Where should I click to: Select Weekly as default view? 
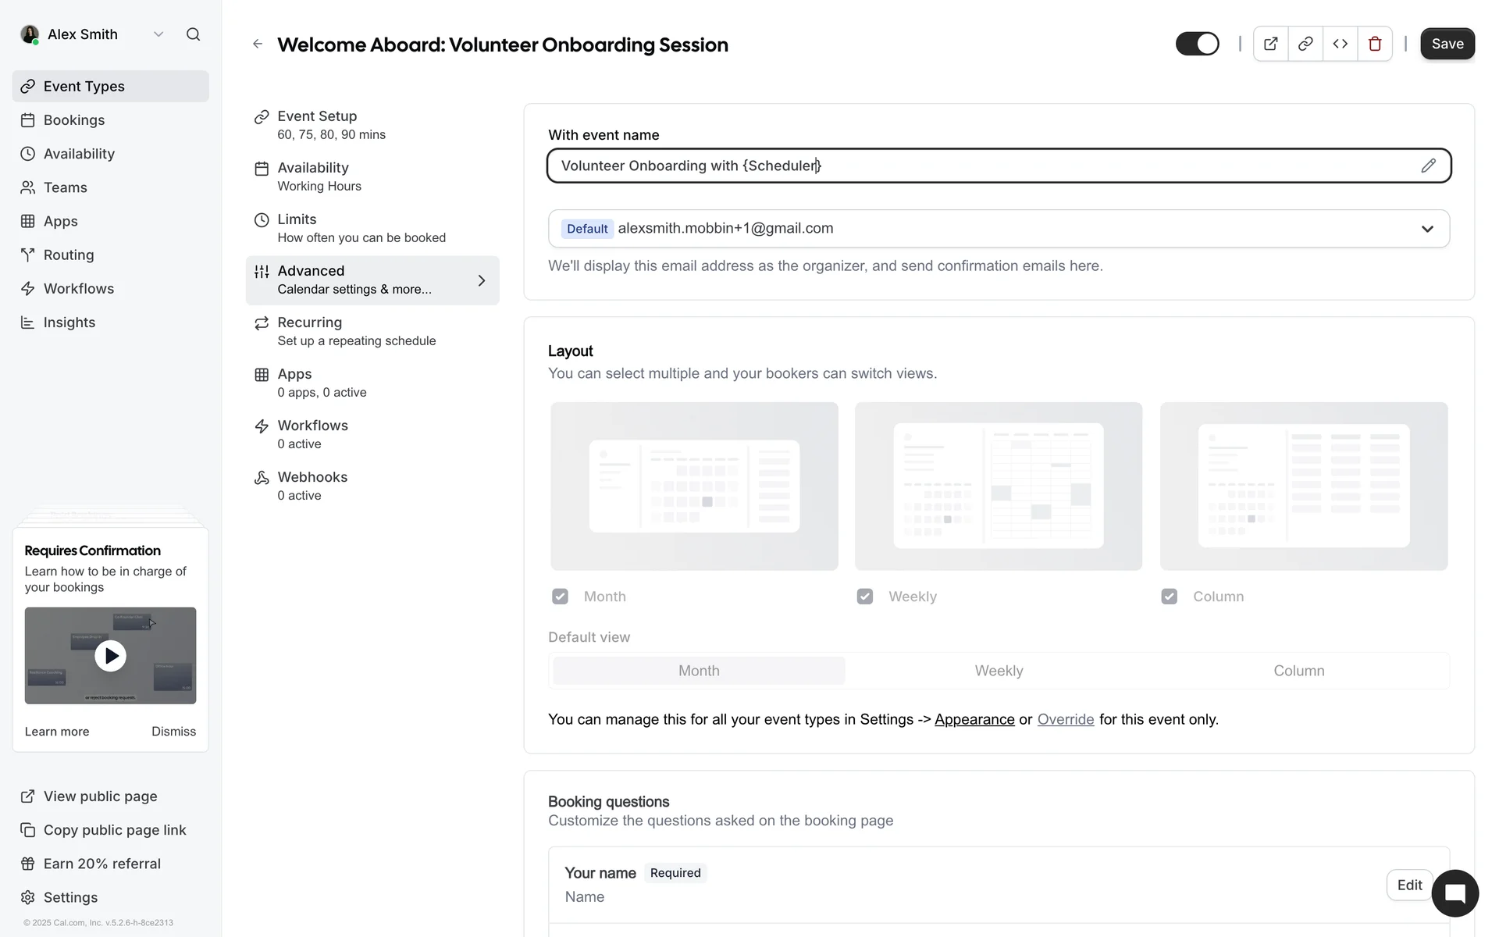tap(999, 671)
